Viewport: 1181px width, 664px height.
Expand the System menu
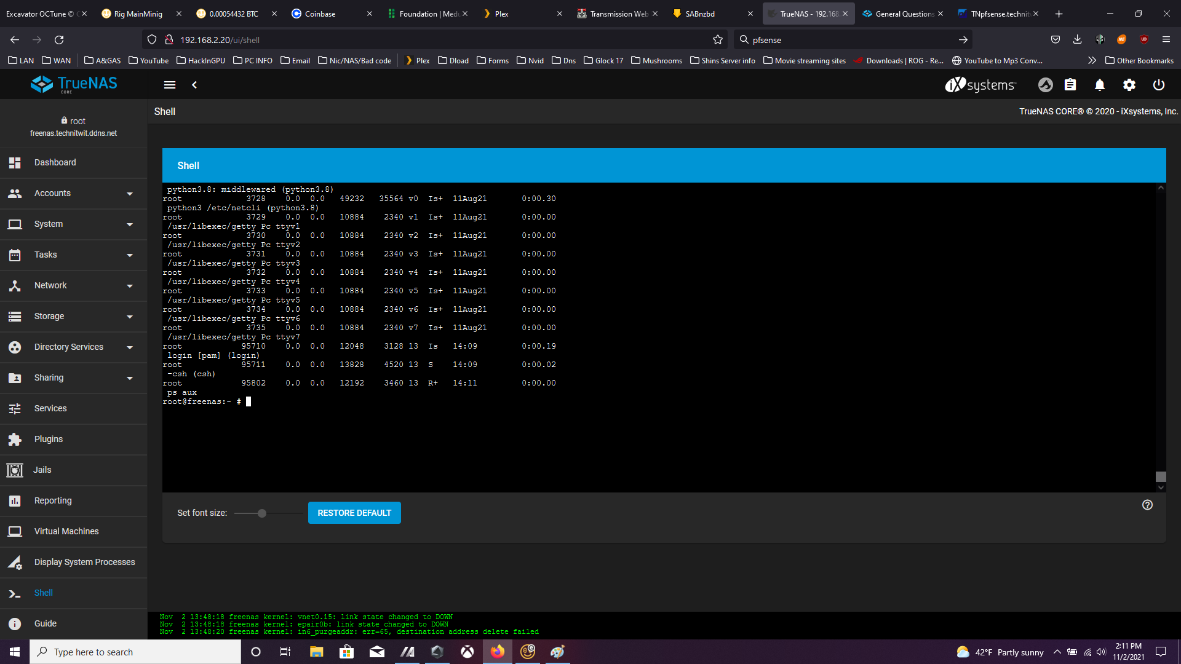tap(74, 224)
